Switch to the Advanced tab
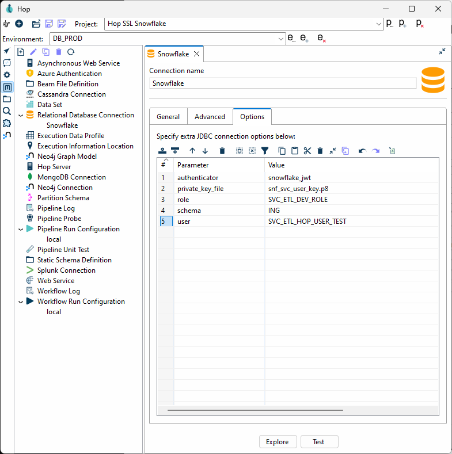 pos(210,117)
